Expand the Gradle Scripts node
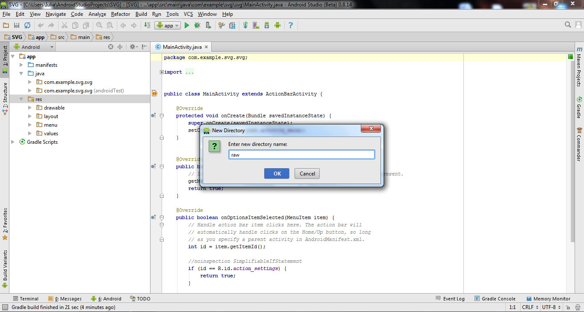Image resolution: width=584 pixels, height=312 pixels. pyautogui.click(x=13, y=142)
